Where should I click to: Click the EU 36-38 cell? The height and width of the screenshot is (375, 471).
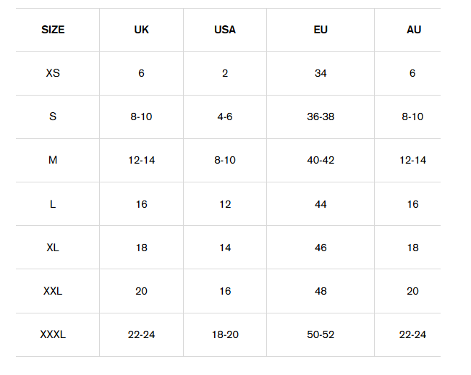click(x=321, y=117)
